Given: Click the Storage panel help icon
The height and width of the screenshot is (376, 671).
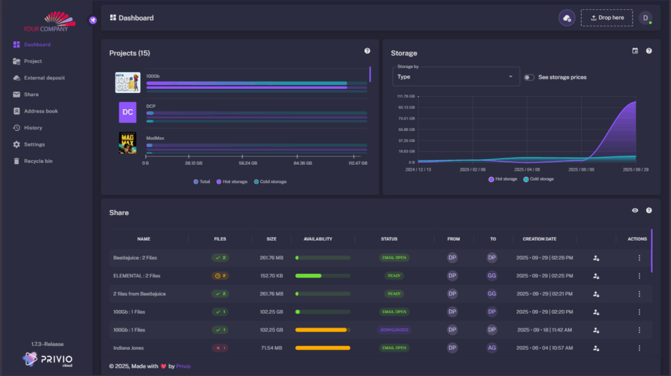Looking at the screenshot, I should coord(649,51).
